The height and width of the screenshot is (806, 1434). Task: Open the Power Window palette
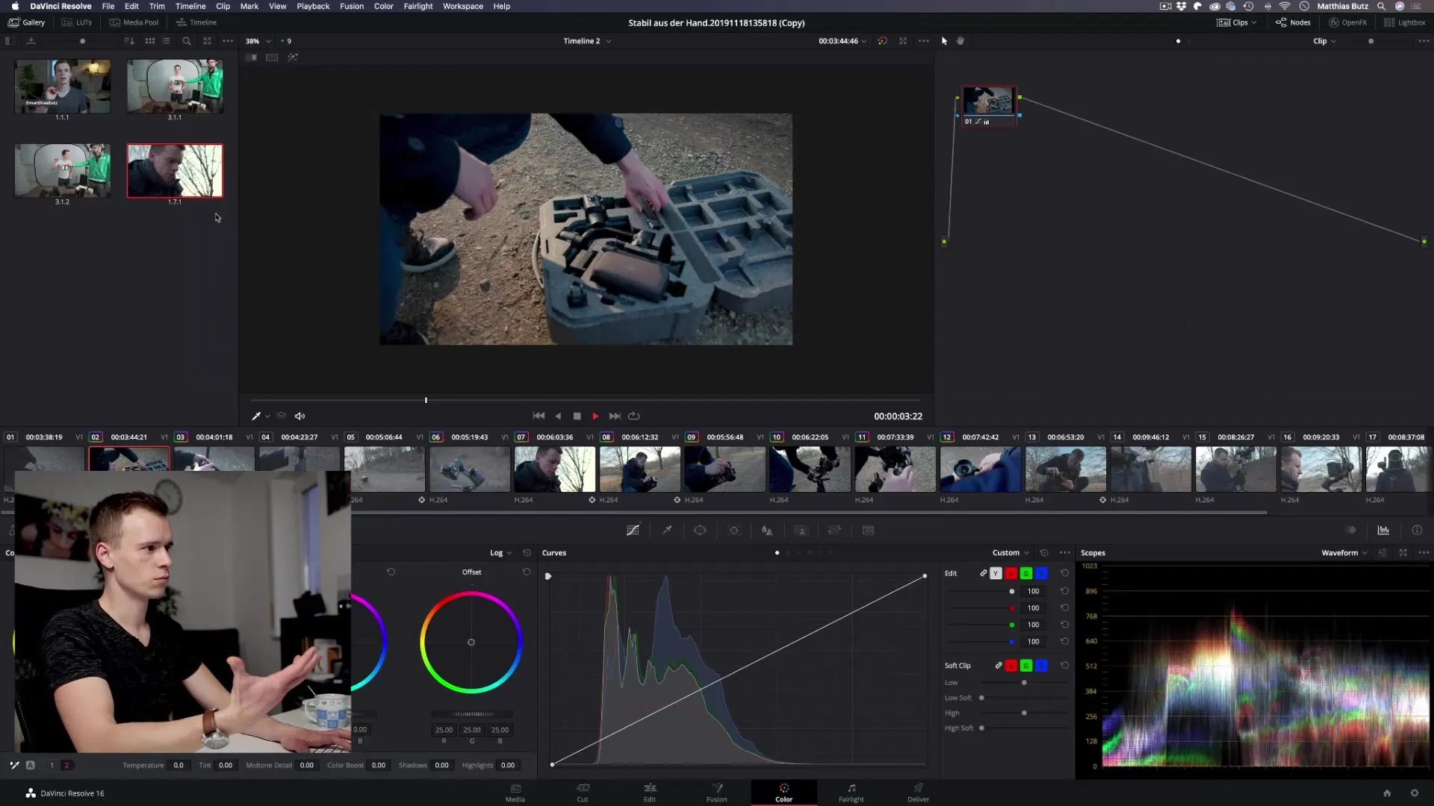click(700, 530)
